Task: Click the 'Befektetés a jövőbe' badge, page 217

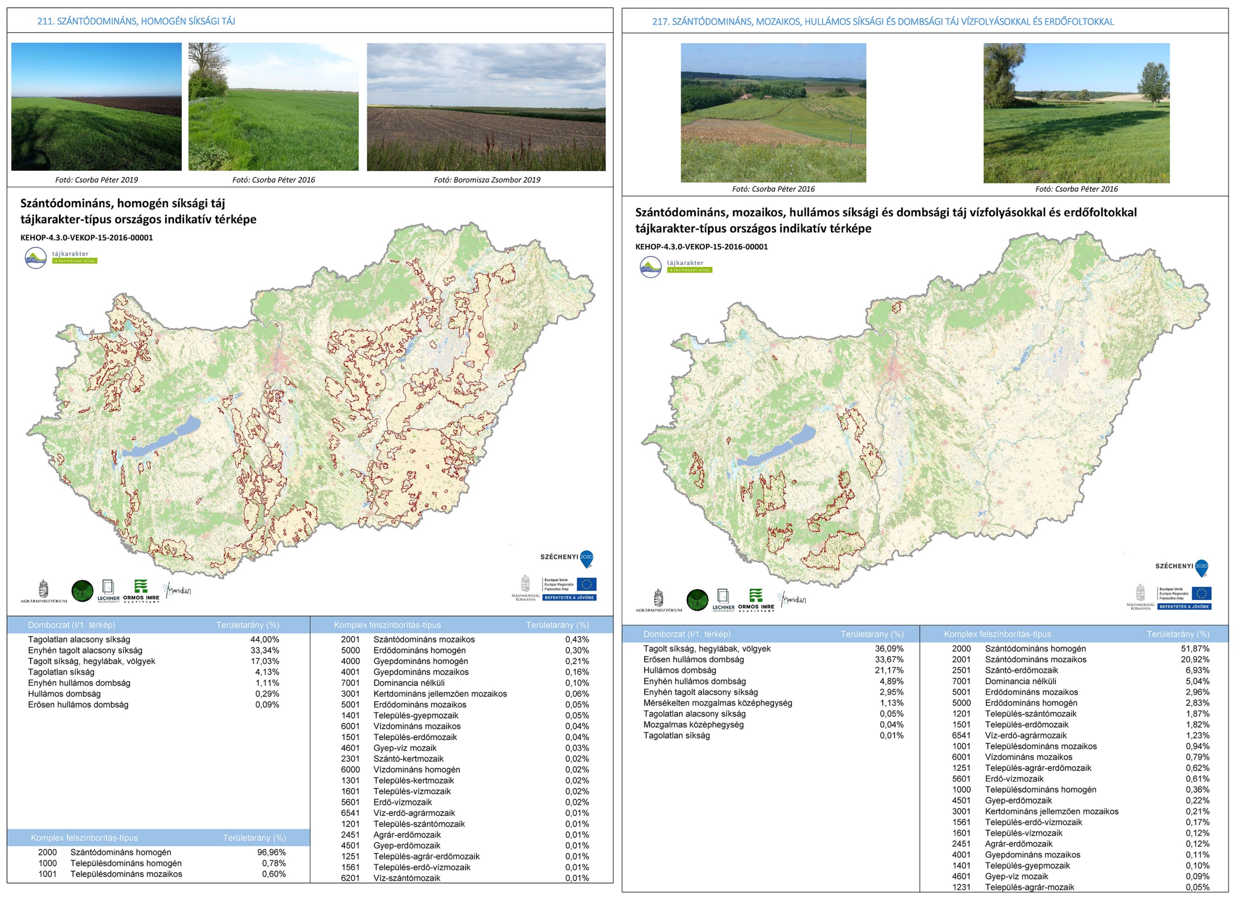Action: point(1184,607)
